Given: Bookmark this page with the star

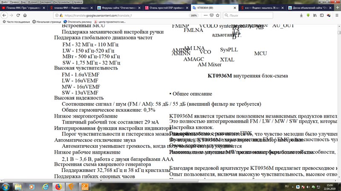Looking at the screenshot, I should coord(217,15).
